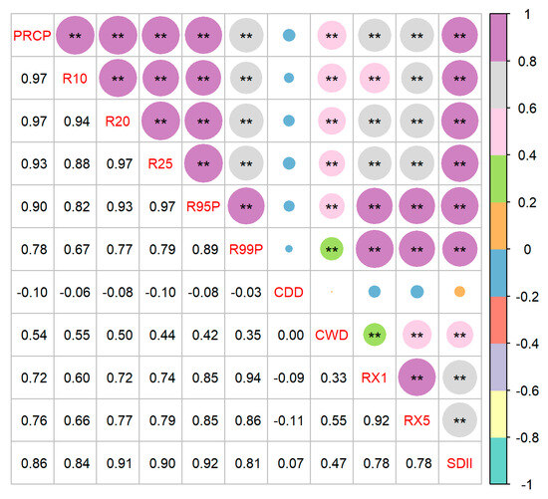This screenshot has height=499, width=548.
Task: Select the green 0.2 to 0.4 colorbar segment
Action: coord(498,178)
